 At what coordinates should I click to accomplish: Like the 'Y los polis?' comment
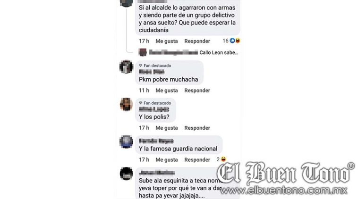coord(167,128)
